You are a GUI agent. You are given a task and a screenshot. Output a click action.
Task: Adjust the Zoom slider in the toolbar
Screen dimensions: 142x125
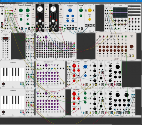tap(44, 3)
